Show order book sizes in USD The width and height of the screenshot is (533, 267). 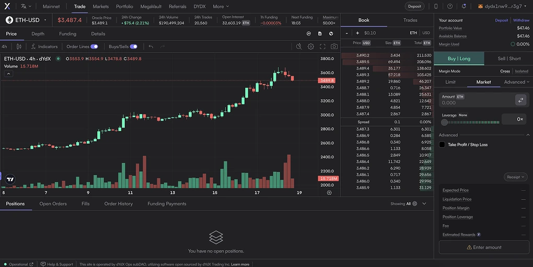tap(426, 33)
